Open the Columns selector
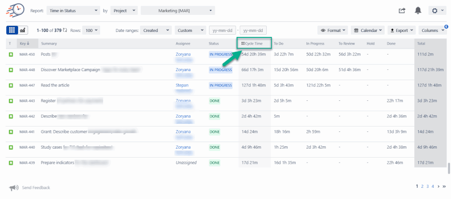Image resolution: width=451 pixels, height=199 pixels. [x=432, y=30]
